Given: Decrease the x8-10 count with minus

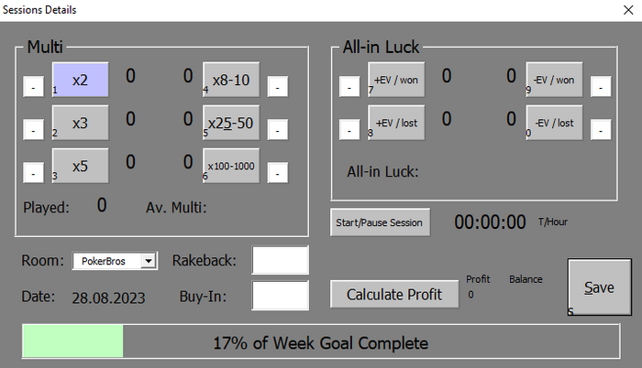Looking at the screenshot, I should [x=278, y=86].
